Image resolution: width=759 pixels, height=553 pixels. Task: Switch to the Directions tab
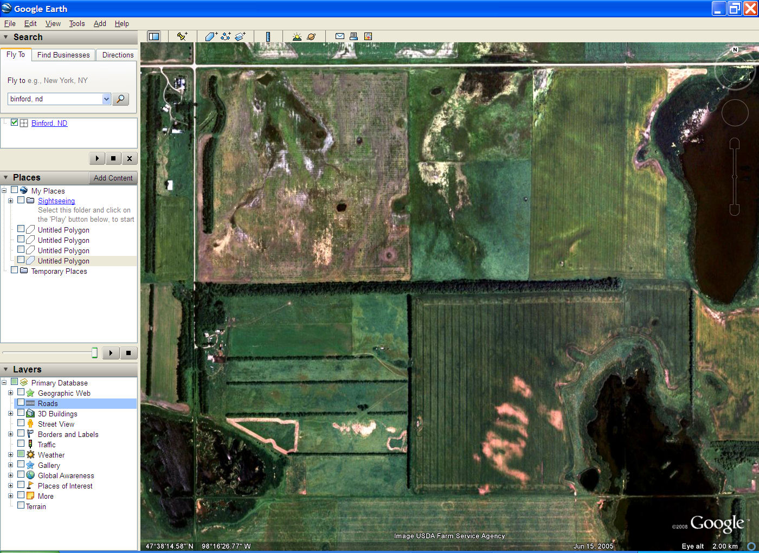click(x=118, y=55)
